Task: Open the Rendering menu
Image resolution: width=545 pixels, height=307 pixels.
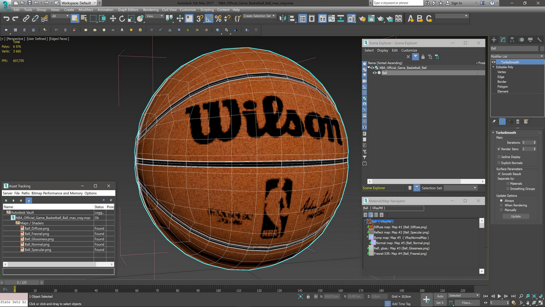Action: (x=151, y=10)
